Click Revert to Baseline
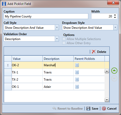Screen dimensions: 121x115 [x=67, y=109]
